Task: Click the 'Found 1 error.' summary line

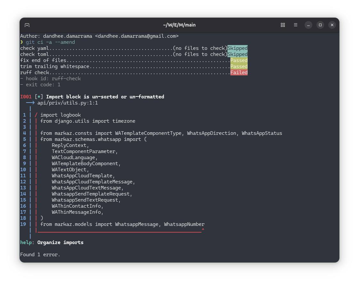Action: tap(40, 255)
